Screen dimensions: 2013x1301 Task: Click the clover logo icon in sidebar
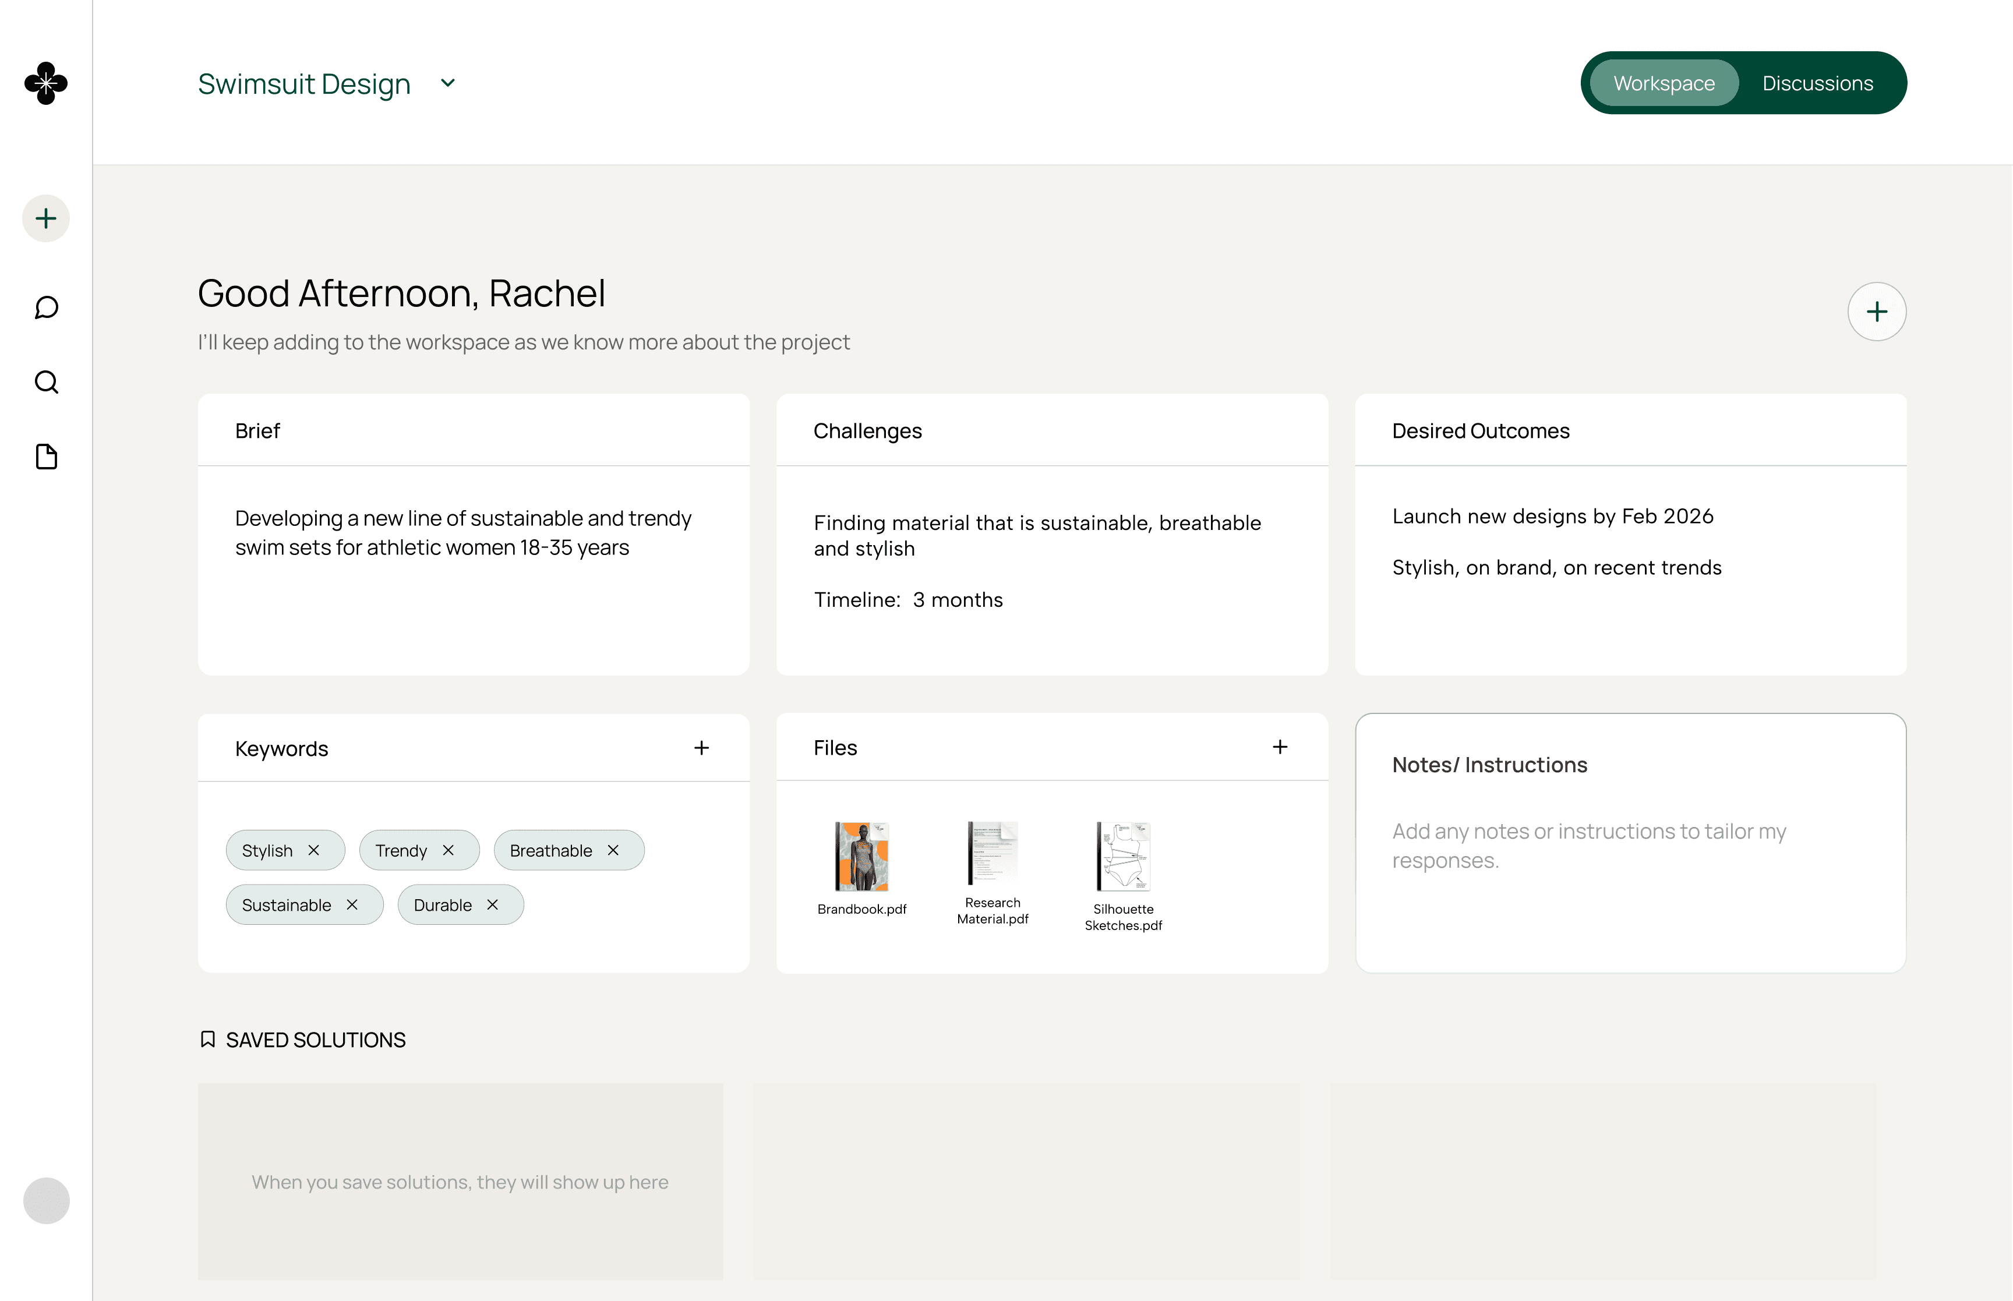tap(47, 83)
